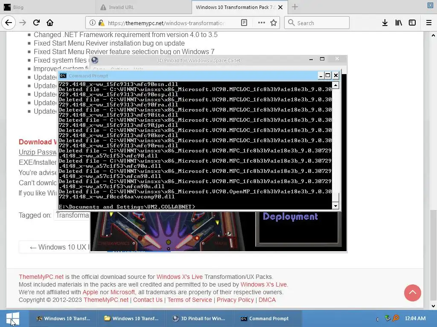Click page scrollbar up arrow

pos(433,35)
